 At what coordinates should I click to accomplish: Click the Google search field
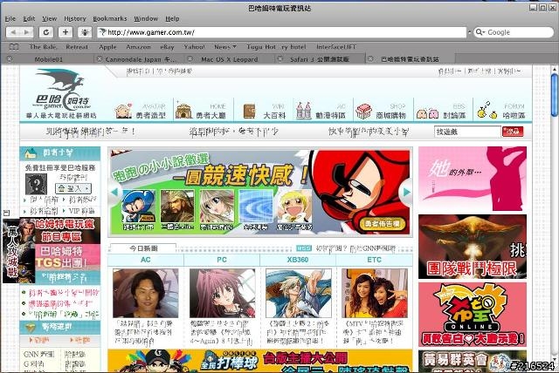(514, 32)
